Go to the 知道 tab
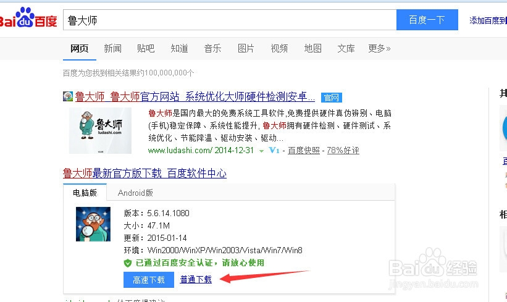Viewport: 507px width, 302px height. coord(180,49)
